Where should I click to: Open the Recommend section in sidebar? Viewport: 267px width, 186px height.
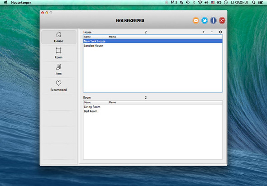(x=58, y=86)
